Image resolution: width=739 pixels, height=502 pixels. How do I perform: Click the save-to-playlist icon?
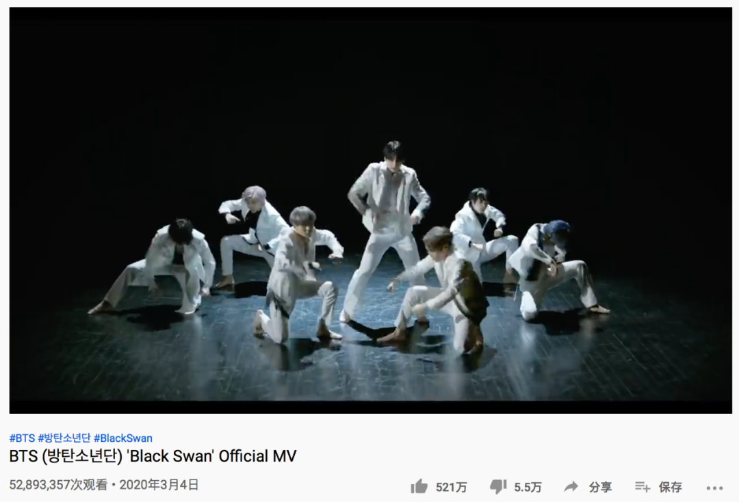643,486
